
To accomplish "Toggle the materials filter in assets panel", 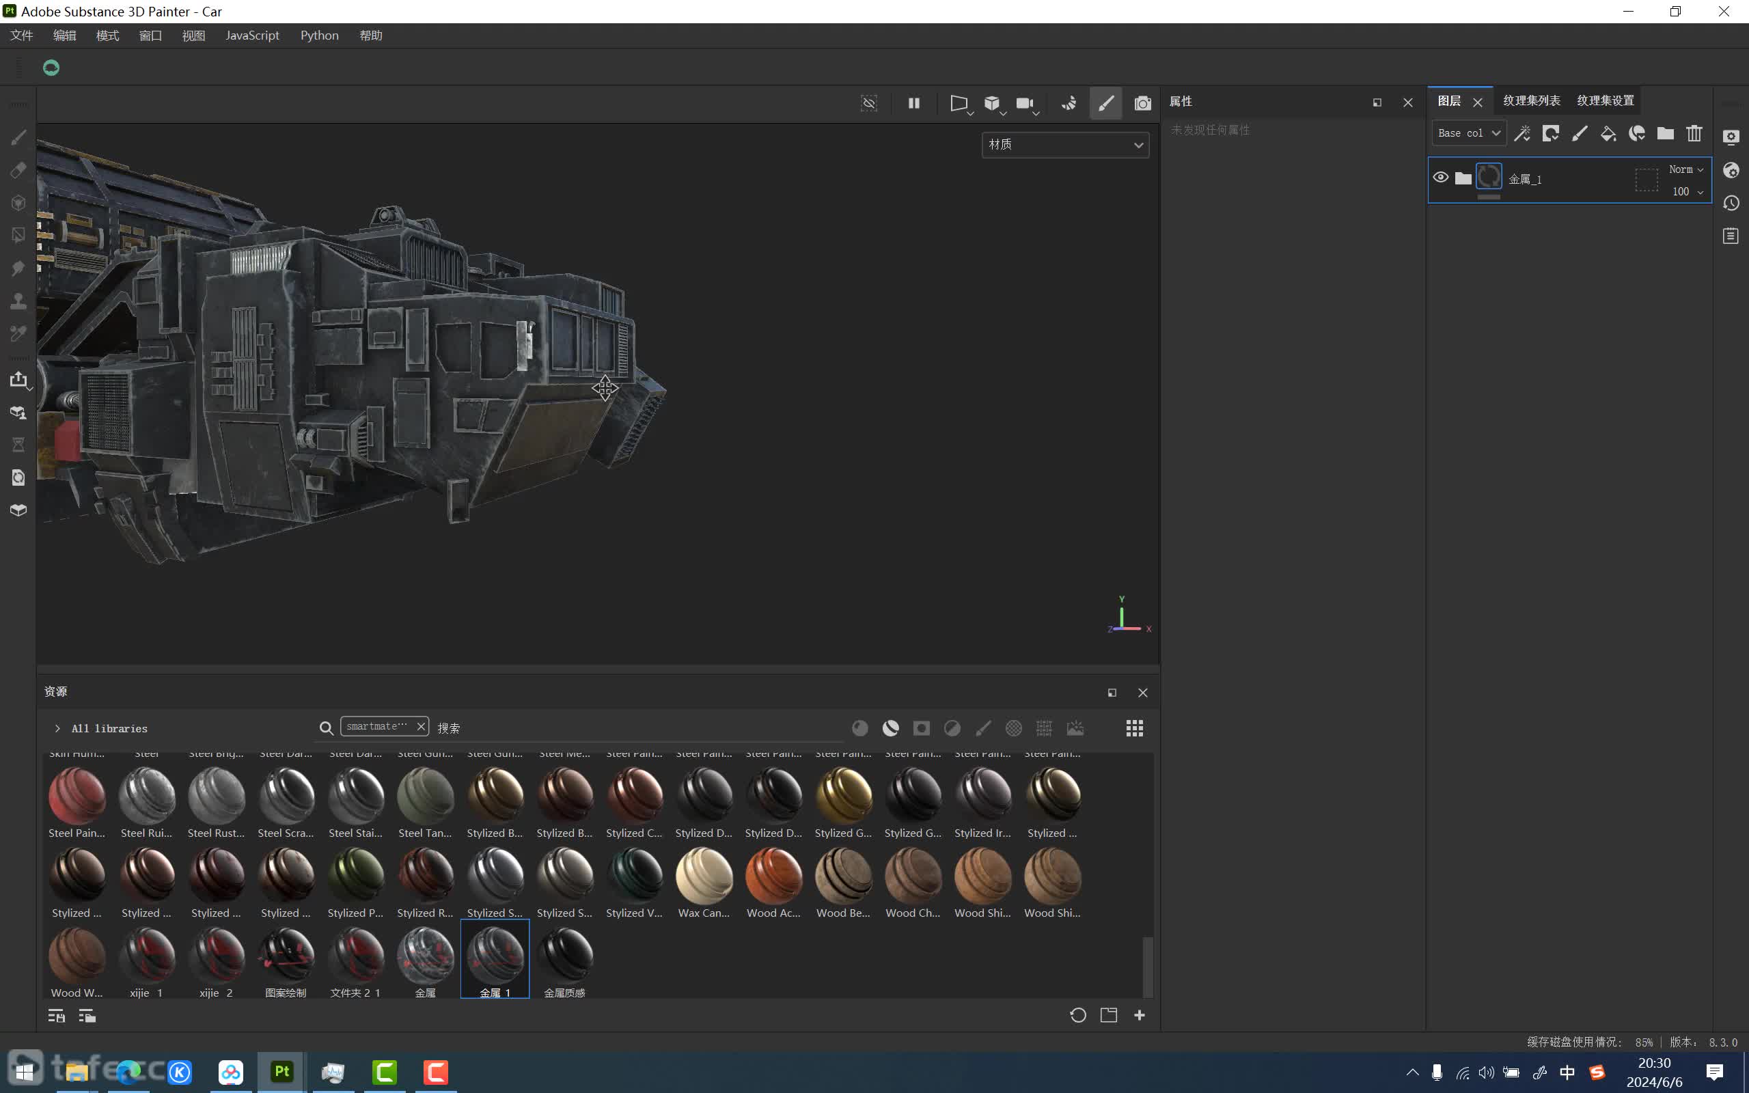I will (x=859, y=729).
